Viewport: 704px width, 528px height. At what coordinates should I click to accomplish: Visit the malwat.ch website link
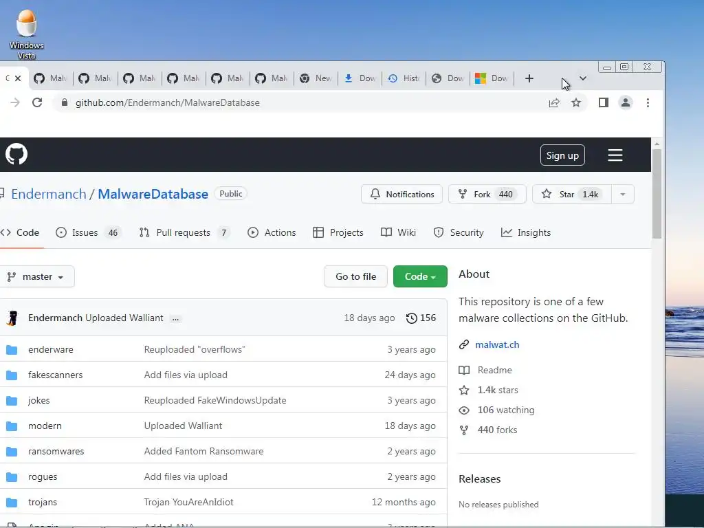[x=497, y=345]
